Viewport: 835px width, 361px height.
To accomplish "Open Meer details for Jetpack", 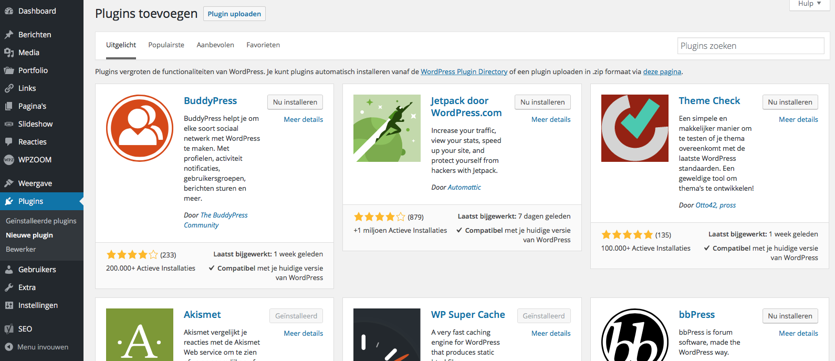I will [x=551, y=120].
